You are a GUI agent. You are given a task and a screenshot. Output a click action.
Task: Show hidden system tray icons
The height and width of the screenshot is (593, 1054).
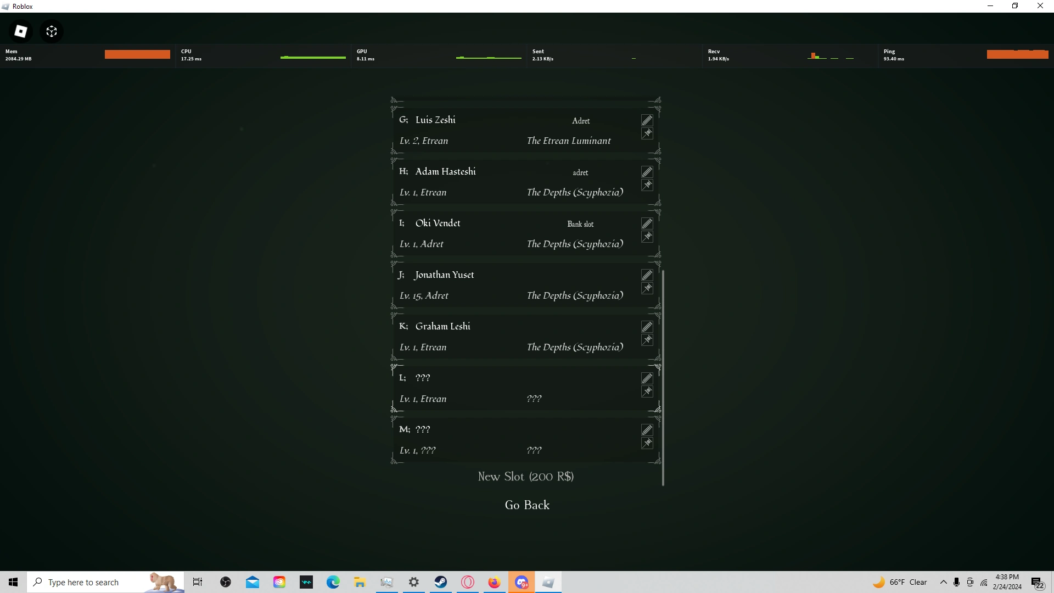point(943,582)
